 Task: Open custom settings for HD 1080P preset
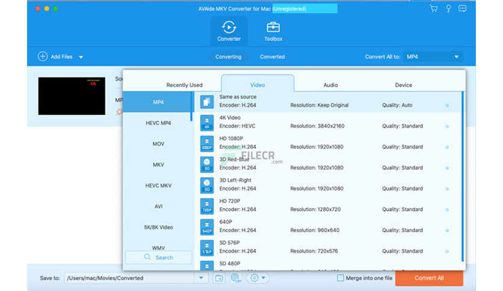click(x=447, y=147)
